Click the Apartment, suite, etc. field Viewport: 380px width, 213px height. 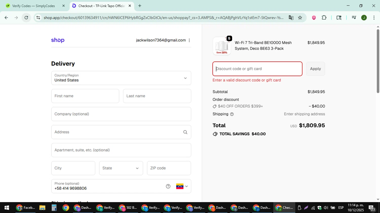pyautogui.click(x=121, y=150)
